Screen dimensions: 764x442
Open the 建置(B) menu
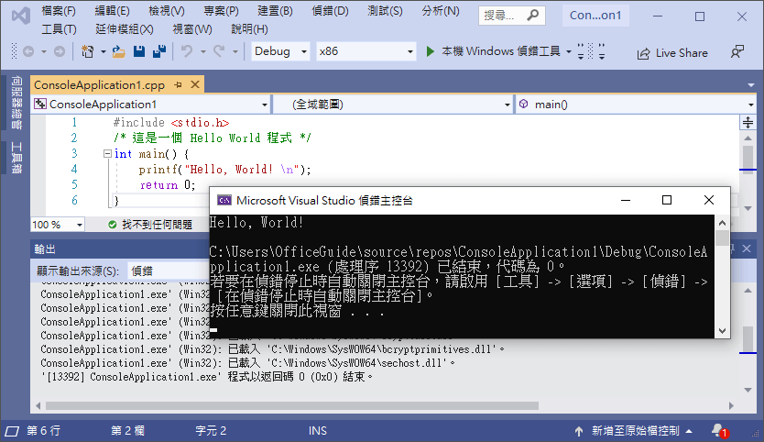(275, 11)
